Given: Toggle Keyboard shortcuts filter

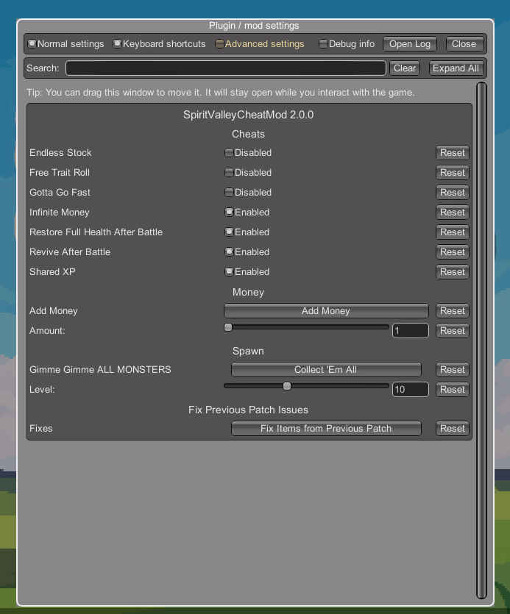Looking at the screenshot, I should (117, 44).
